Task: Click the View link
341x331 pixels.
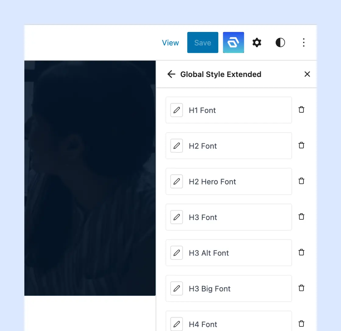Action: (170, 43)
